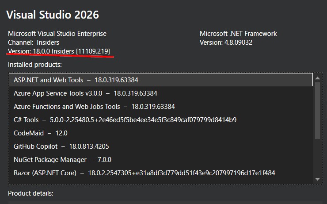Click the Microsoft .NET Framework label

(x=238, y=34)
